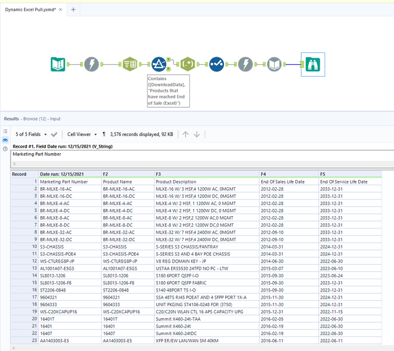The image size is (394, 351).
Task: Click the connection line into the Browse tool
Action: [293, 64]
